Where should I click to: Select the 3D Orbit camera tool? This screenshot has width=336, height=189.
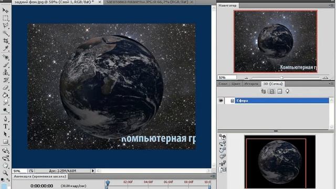(x=5, y=158)
